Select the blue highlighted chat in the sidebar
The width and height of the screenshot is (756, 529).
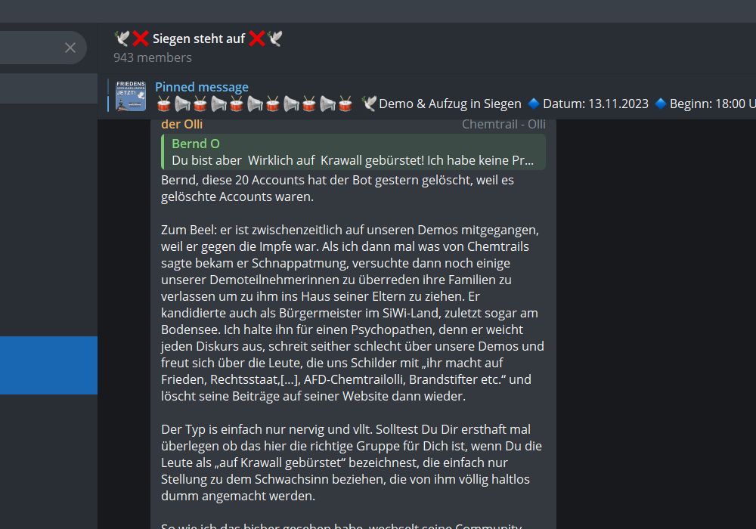tap(48, 365)
